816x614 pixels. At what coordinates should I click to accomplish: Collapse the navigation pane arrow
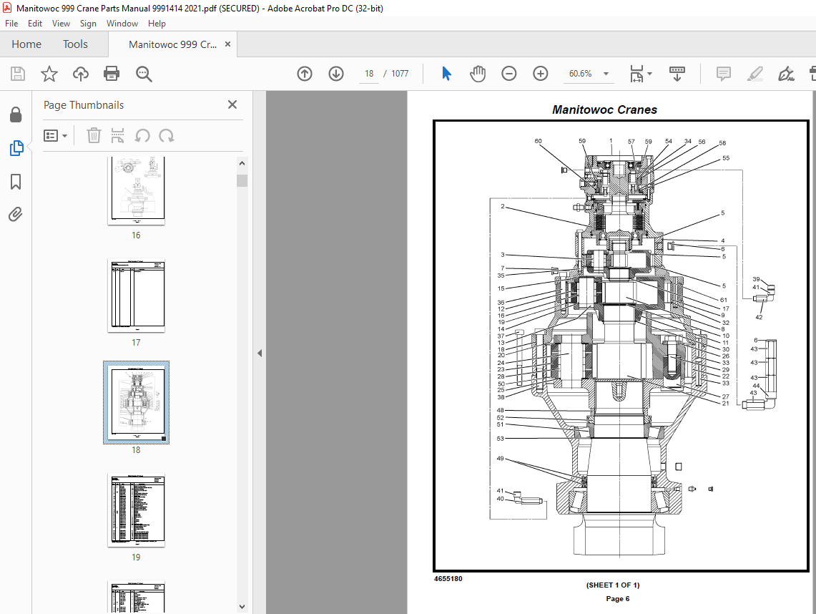click(x=259, y=353)
